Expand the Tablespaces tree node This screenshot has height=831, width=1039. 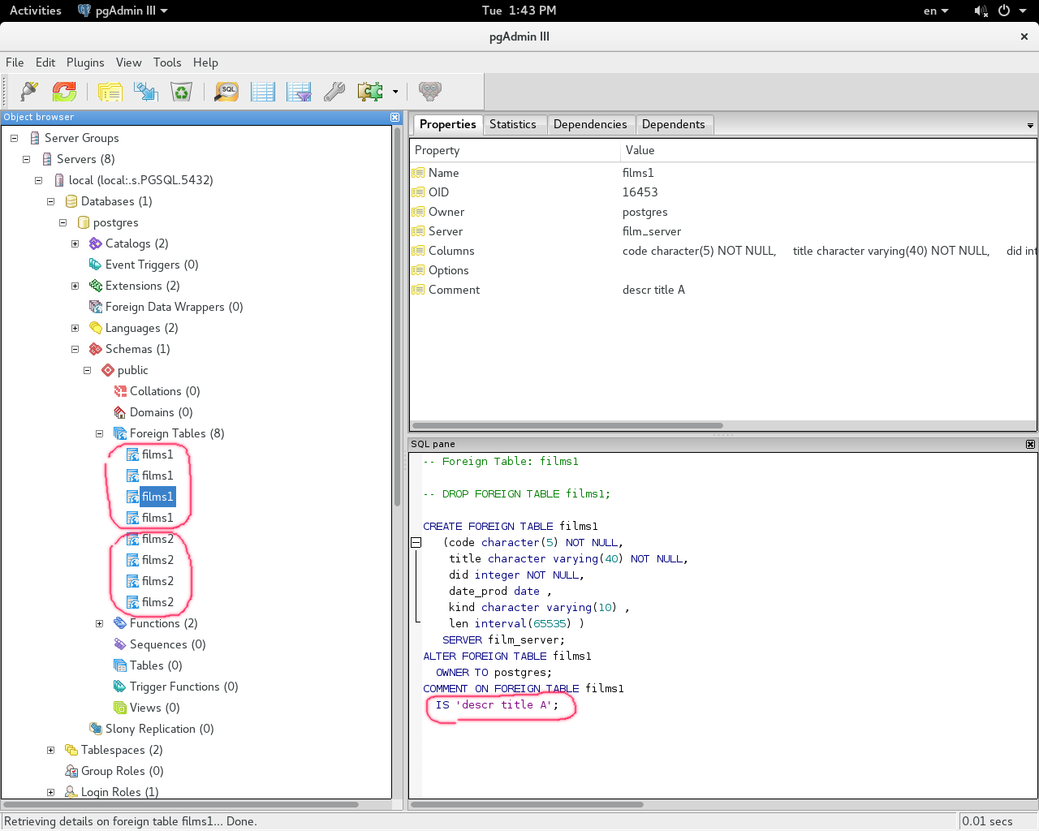[51, 750]
